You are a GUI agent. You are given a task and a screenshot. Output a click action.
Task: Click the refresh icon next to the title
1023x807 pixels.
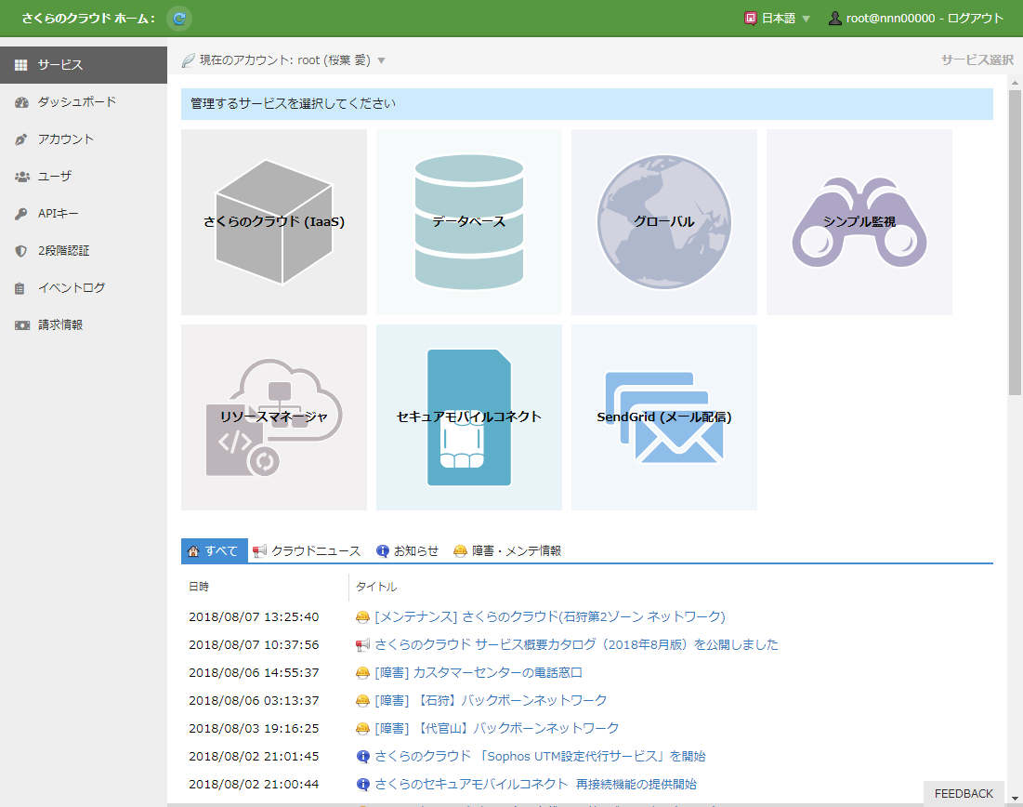click(177, 18)
